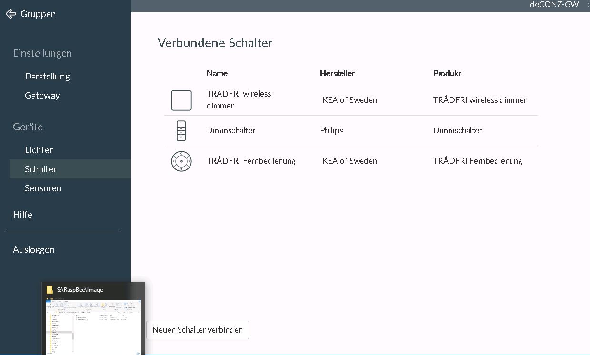Click Ausloggen to log out

click(33, 249)
